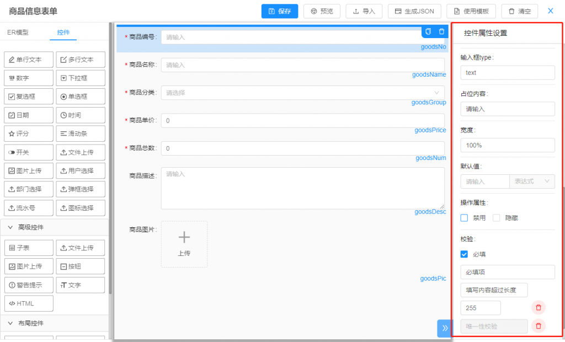Switch to the ER模型 tab
This screenshot has width=565, height=342.
[x=18, y=33]
